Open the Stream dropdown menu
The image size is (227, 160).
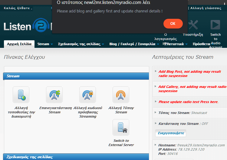coord(45,44)
